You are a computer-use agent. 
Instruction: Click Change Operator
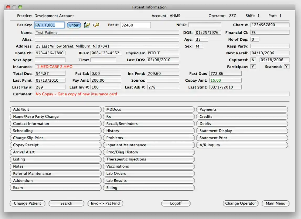click(240, 203)
